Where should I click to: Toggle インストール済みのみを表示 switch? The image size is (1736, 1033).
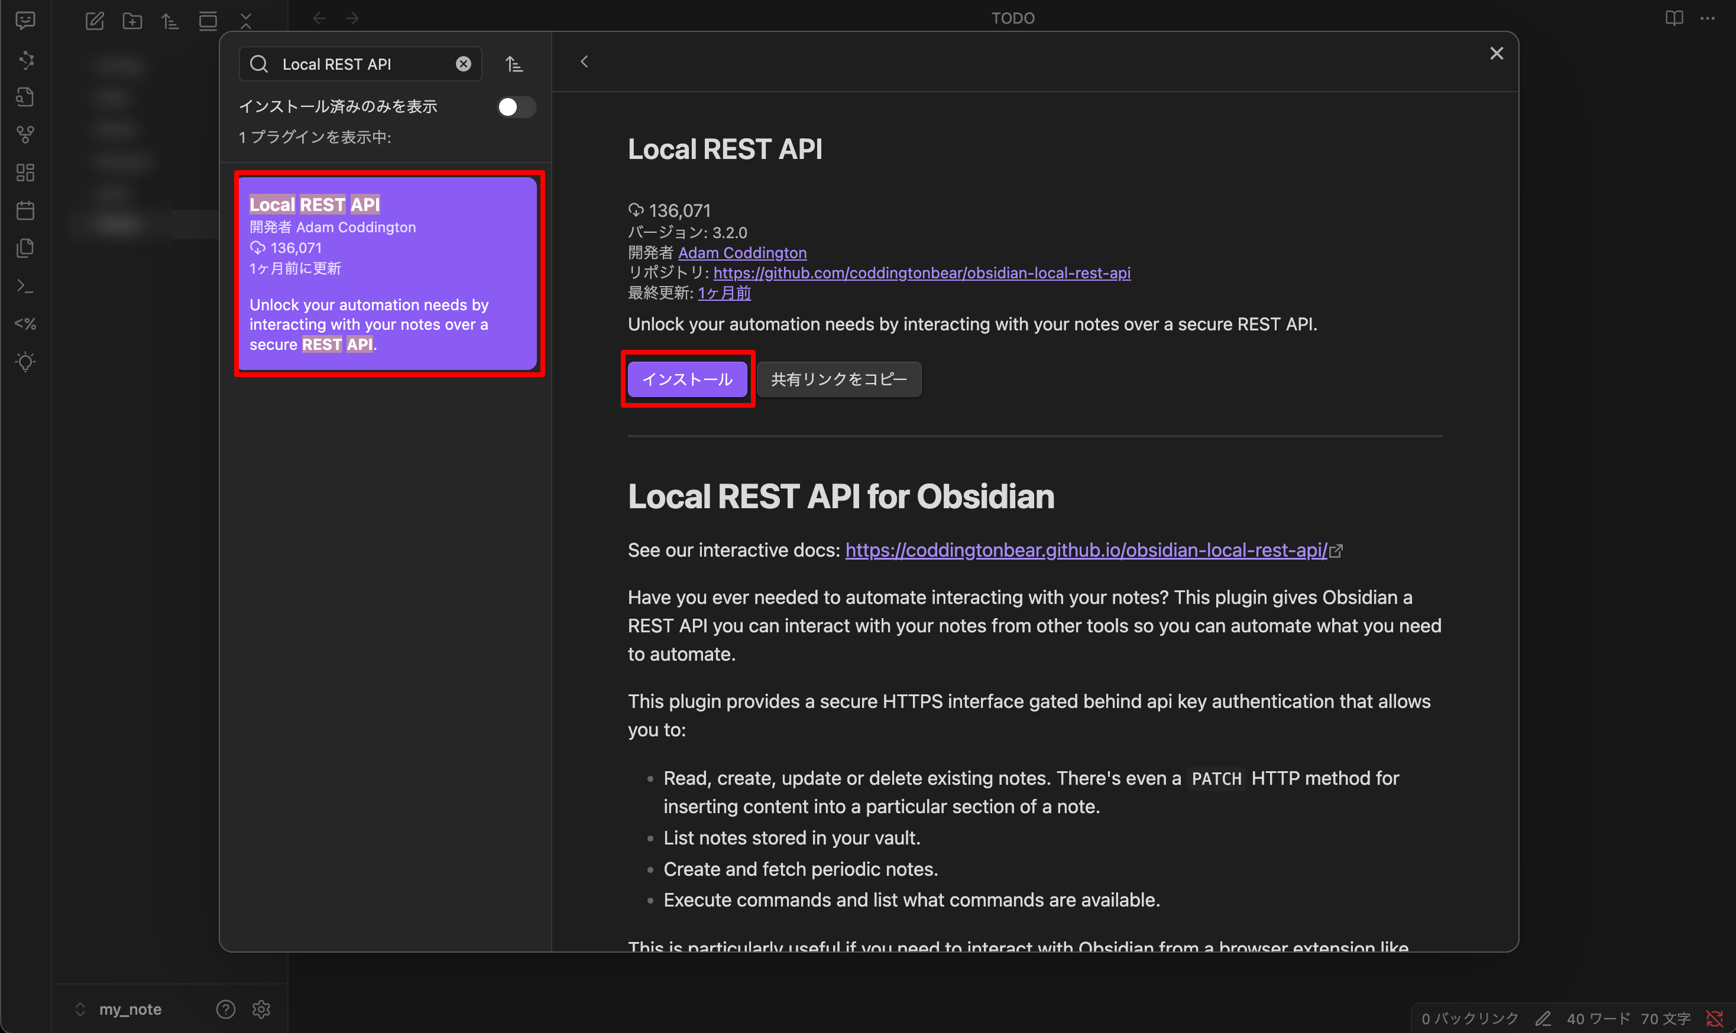516,107
